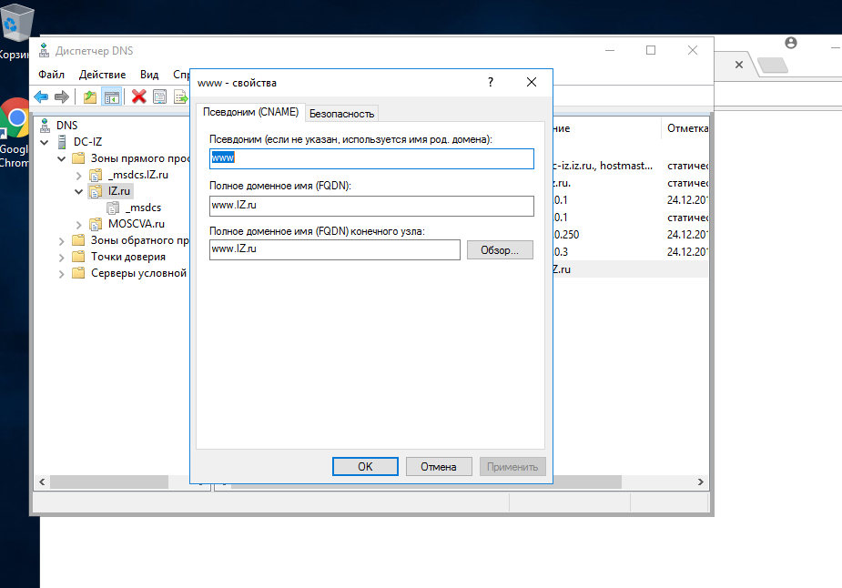
Task: Open the Действие menu
Action: click(102, 75)
